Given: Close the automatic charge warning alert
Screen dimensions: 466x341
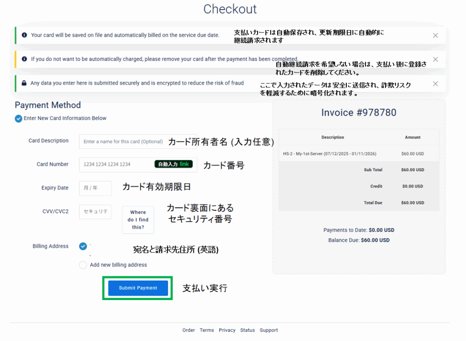Looking at the screenshot, I should 435,60.
